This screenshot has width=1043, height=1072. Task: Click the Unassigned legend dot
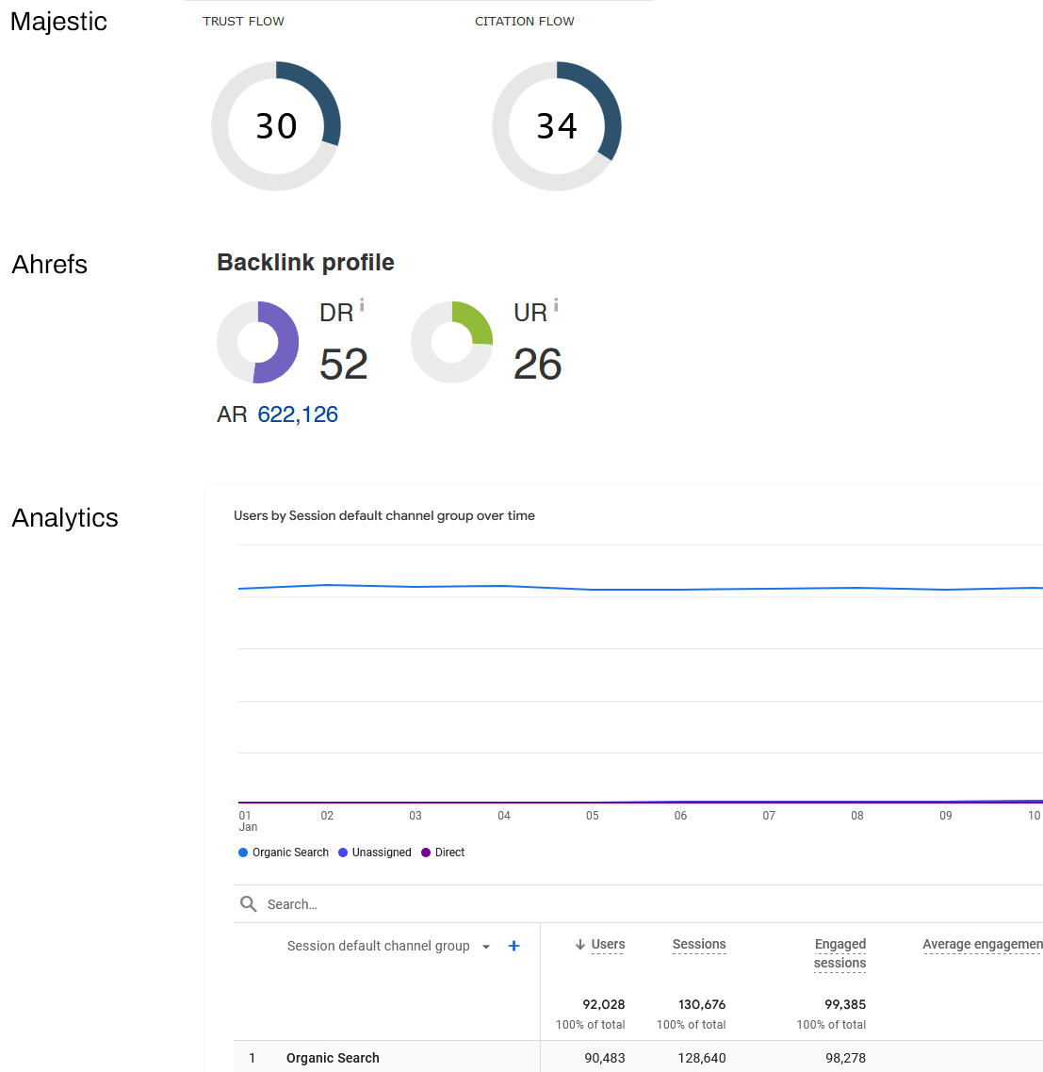(343, 853)
